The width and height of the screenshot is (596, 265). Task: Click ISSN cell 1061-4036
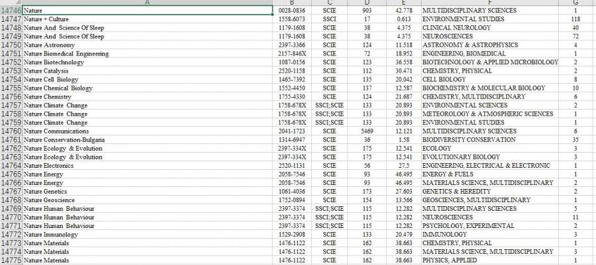[292, 192]
